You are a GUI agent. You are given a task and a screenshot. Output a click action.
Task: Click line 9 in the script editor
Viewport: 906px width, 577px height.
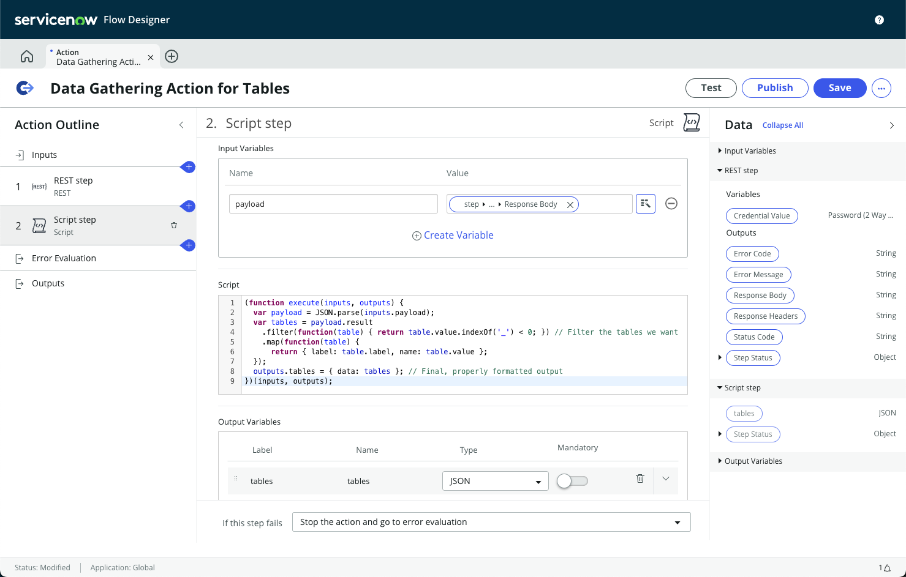[x=464, y=381]
